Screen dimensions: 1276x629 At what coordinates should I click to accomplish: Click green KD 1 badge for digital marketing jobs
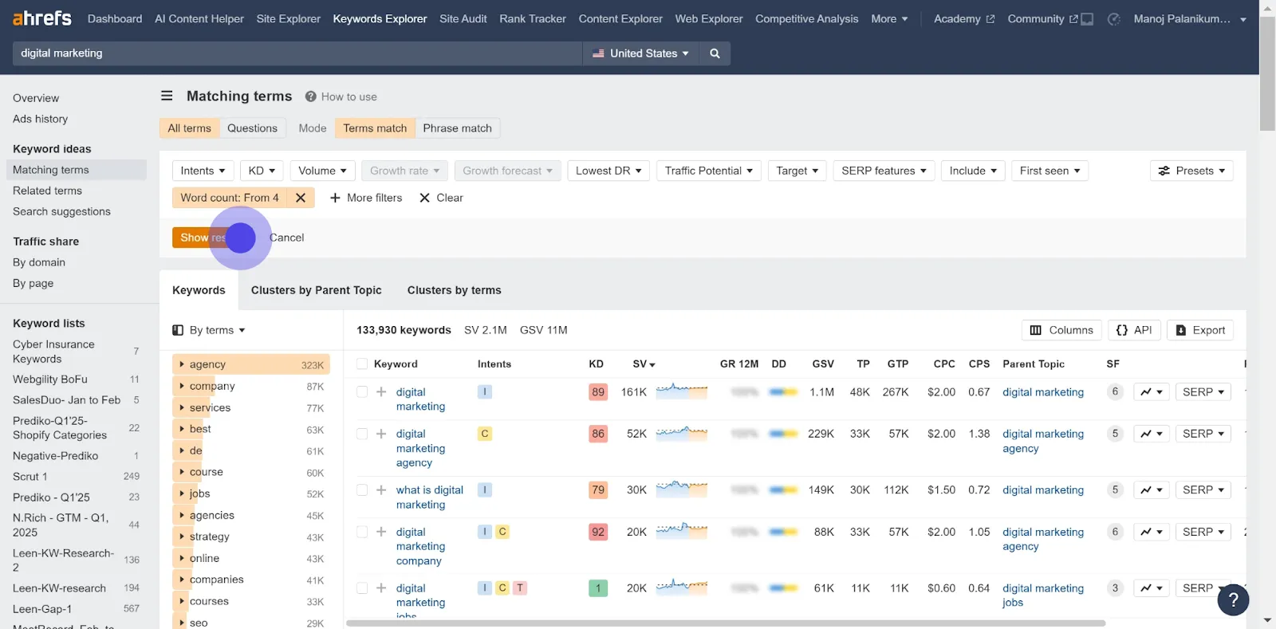coord(598,588)
